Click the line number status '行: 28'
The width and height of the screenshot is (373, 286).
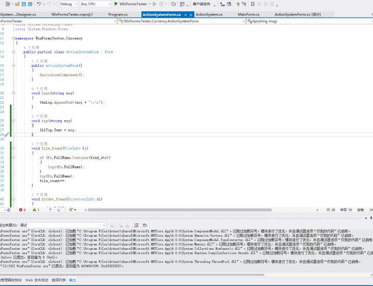[x=331, y=210]
